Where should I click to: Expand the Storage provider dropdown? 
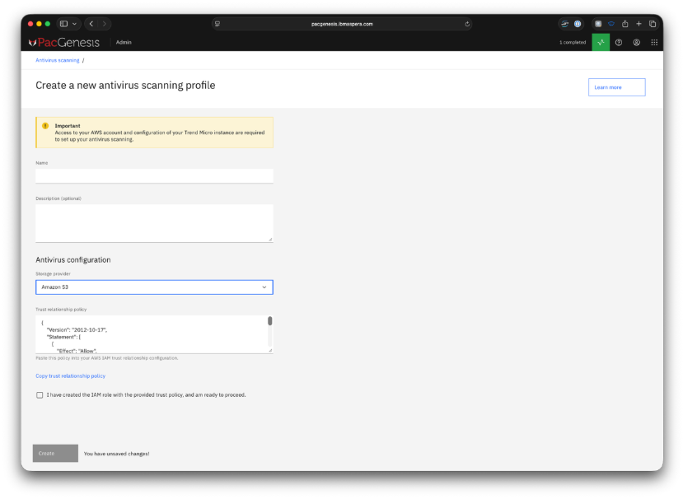pos(154,287)
